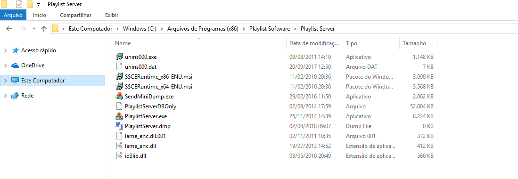Navigate to Playlist Software breadcrumb

(270, 29)
